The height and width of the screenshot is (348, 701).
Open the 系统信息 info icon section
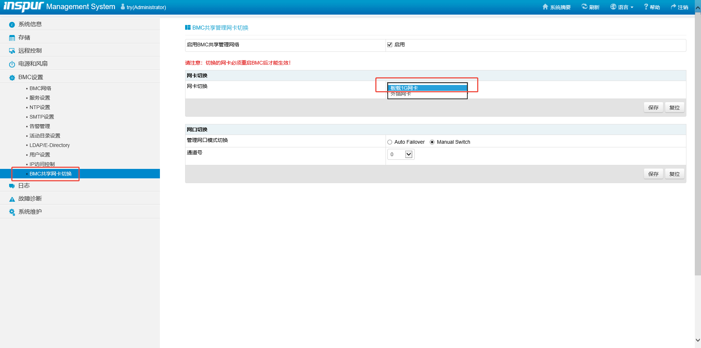12,24
